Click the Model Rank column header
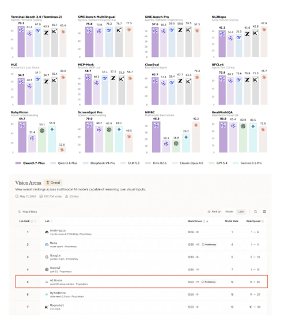This screenshot has height=317, width=288. coord(232,221)
